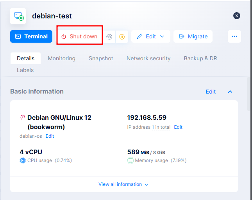Image resolution: width=252 pixels, height=200 pixels.
Task: Open the three-dots more actions menu
Action: (234, 36)
